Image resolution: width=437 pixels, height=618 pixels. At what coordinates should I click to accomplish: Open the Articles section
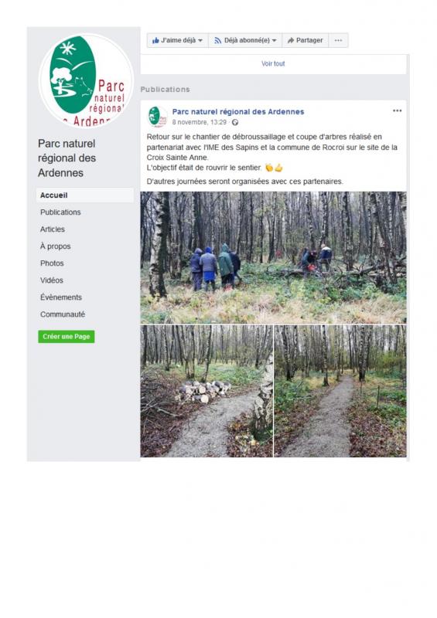53,229
